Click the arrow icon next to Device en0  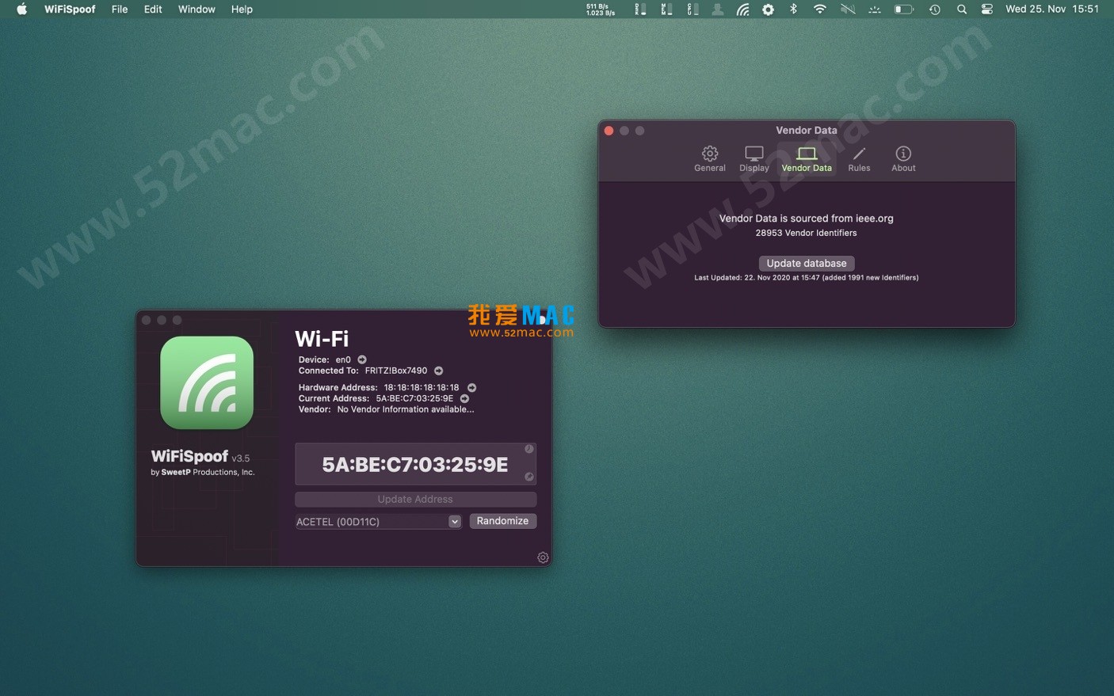(x=362, y=359)
